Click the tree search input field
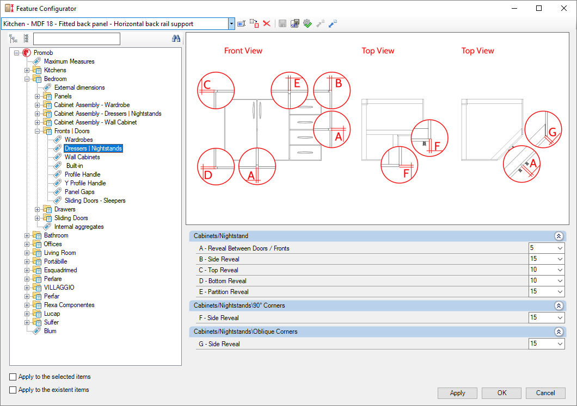The height and width of the screenshot is (406, 577). (77, 39)
